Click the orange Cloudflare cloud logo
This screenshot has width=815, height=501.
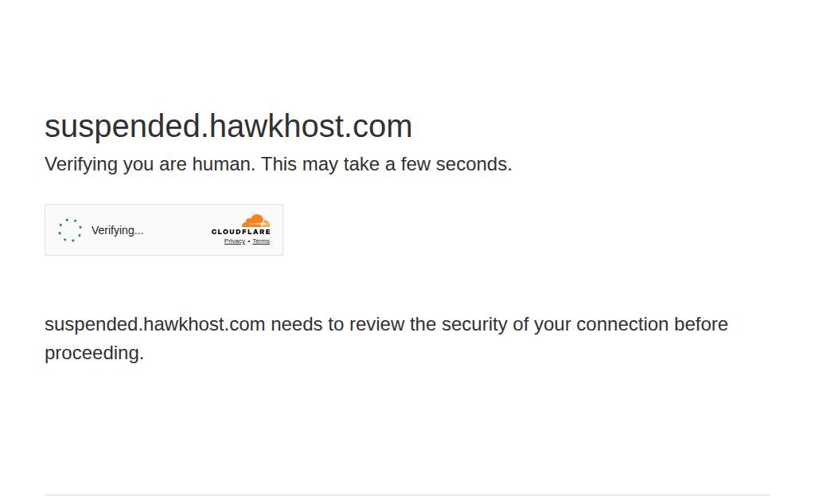point(255,221)
